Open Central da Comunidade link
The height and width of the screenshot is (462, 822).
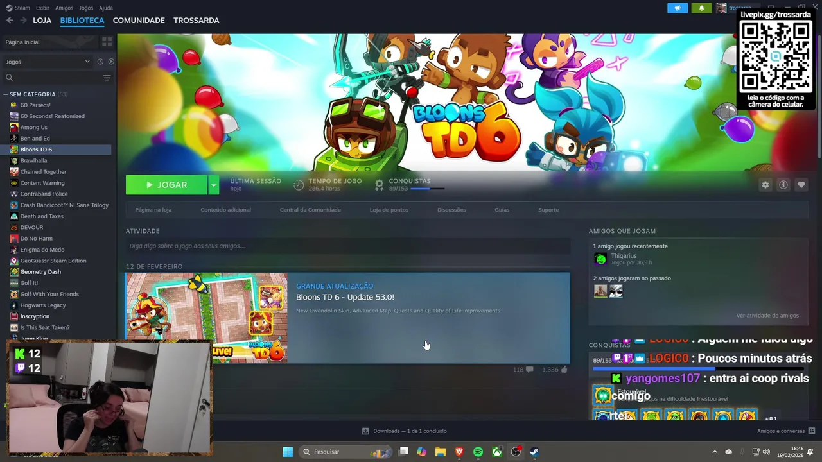tap(310, 210)
